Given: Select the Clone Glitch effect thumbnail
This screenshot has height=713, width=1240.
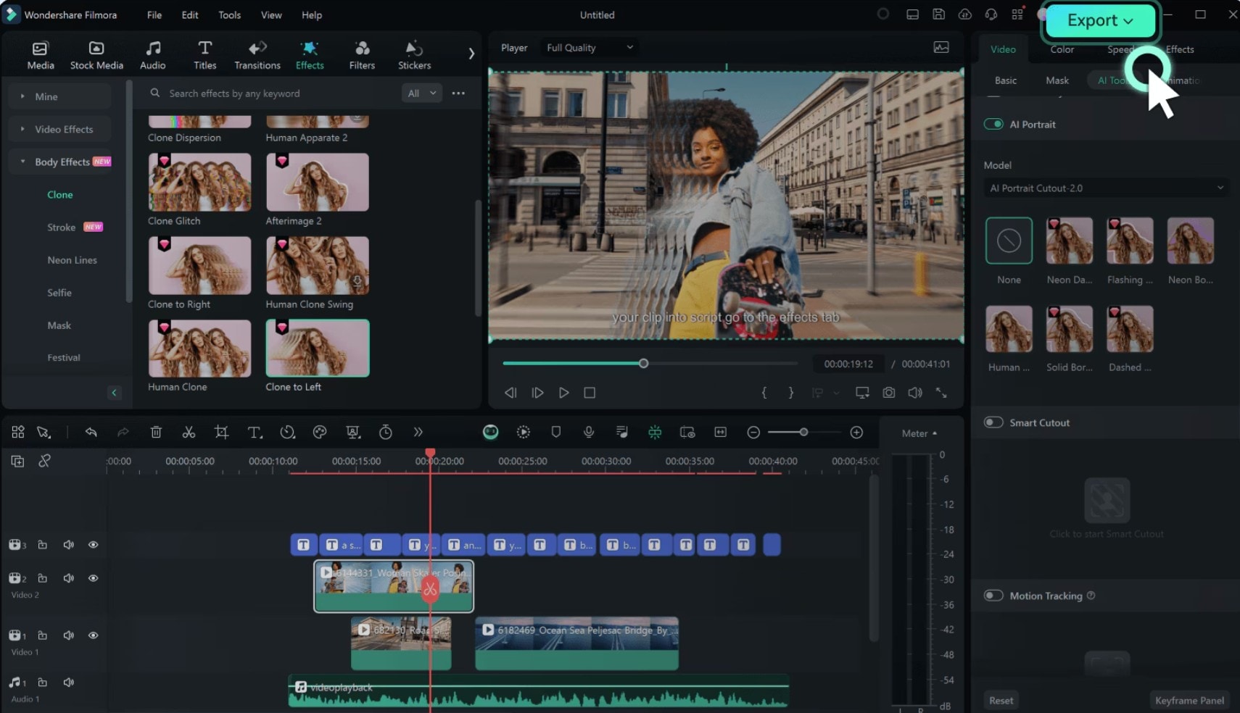Looking at the screenshot, I should pyautogui.click(x=199, y=182).
